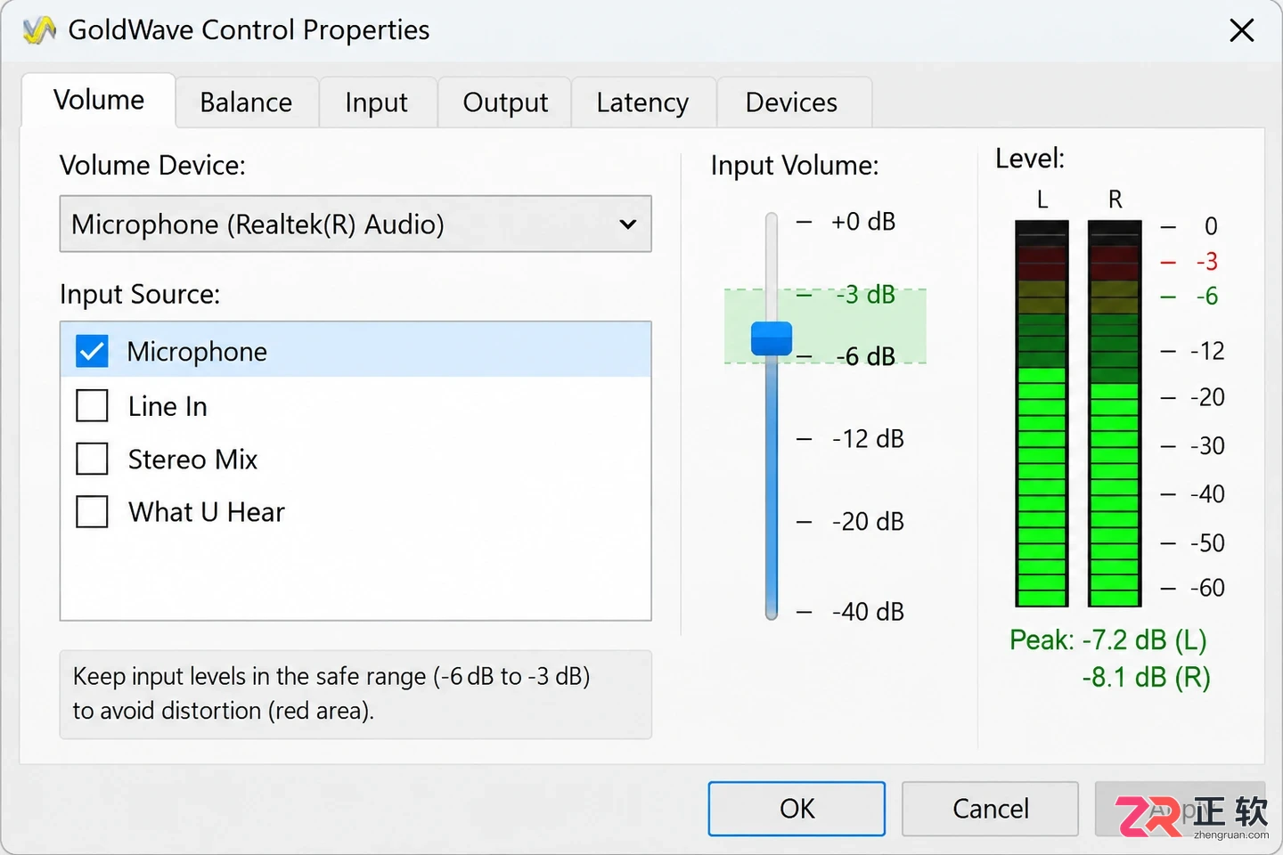This screenshot has width=1283, height=855.
Task: Click the GoldWave logo icon in title bar
Action: click(x=39, y=30)
